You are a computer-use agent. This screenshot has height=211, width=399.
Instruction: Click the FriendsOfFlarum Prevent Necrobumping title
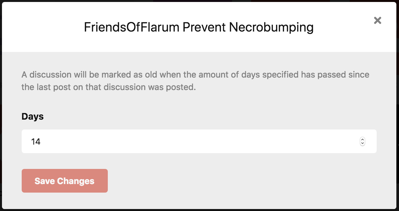pos(199,27)
